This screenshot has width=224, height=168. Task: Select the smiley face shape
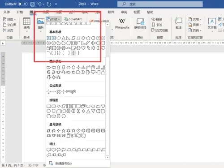click(x=78, y=48)
